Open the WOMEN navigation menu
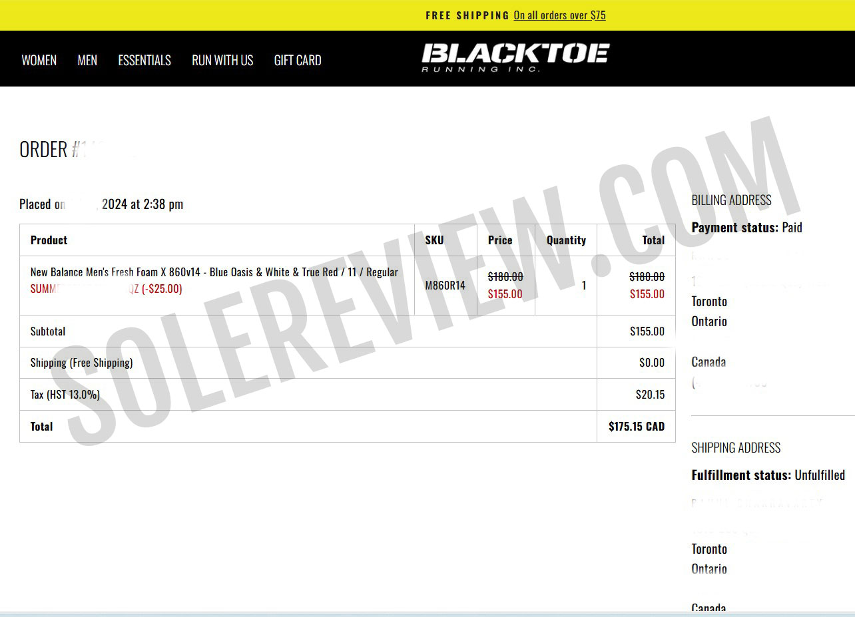 (x=39, y=60)
